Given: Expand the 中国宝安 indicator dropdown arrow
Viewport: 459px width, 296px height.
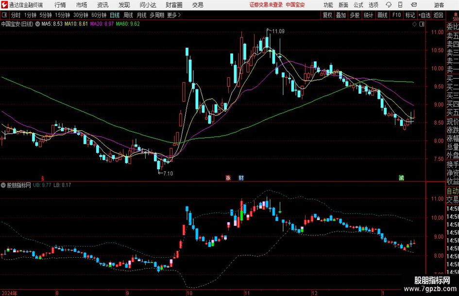Looking at the screenshot, I should pyautogui.click(x=37, y=24).
